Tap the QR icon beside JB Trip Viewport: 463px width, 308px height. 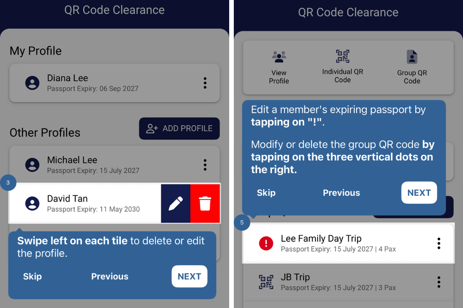pyautogui.click(x=266, y=282)
